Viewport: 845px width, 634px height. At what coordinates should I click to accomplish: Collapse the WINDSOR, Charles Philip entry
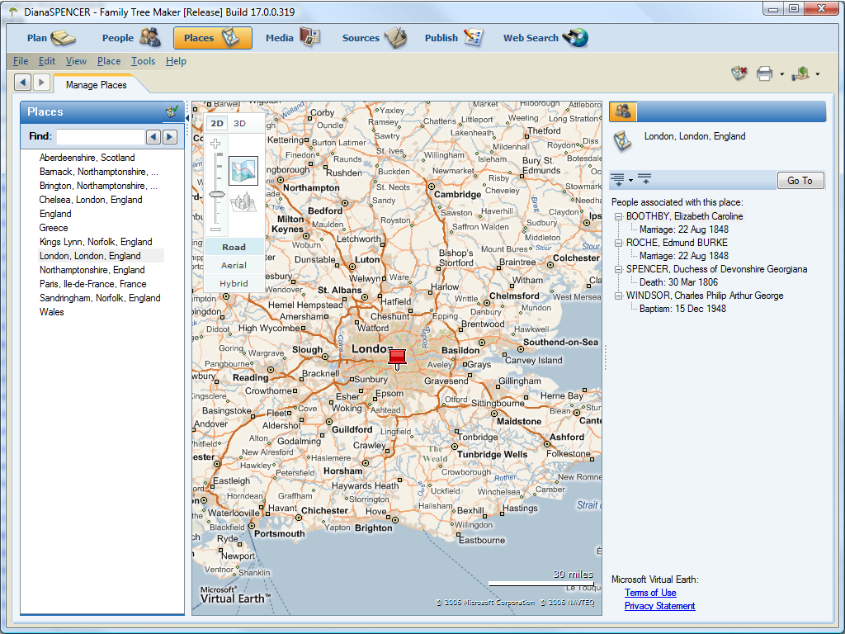pos(619,296)
